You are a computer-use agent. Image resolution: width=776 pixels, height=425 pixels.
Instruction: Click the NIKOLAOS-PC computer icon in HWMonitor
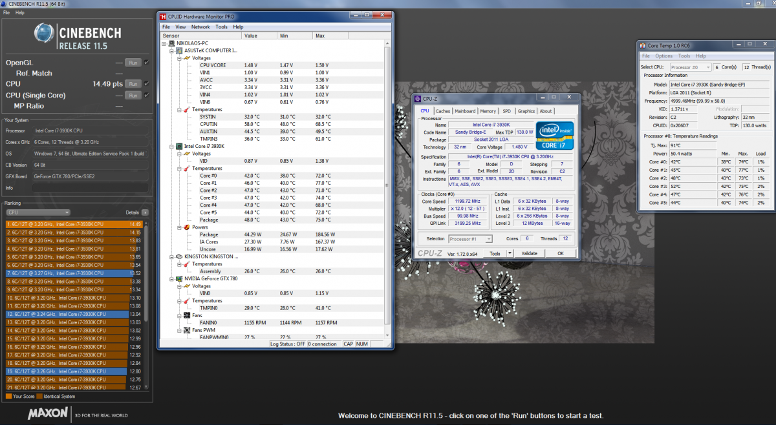(x=172, y=43)
